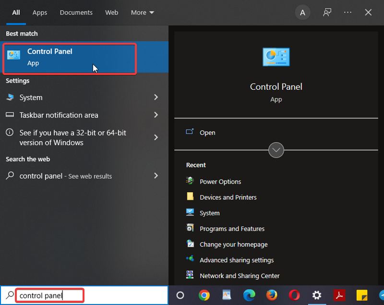Open the three-dot options menu

[x=348, y=12]
